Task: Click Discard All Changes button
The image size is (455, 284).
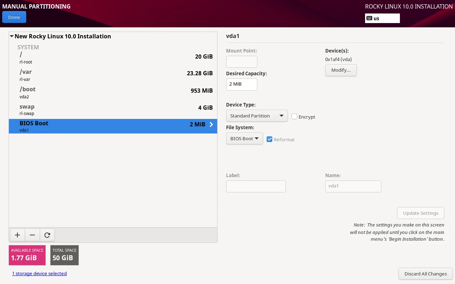Action: point(425,274)
